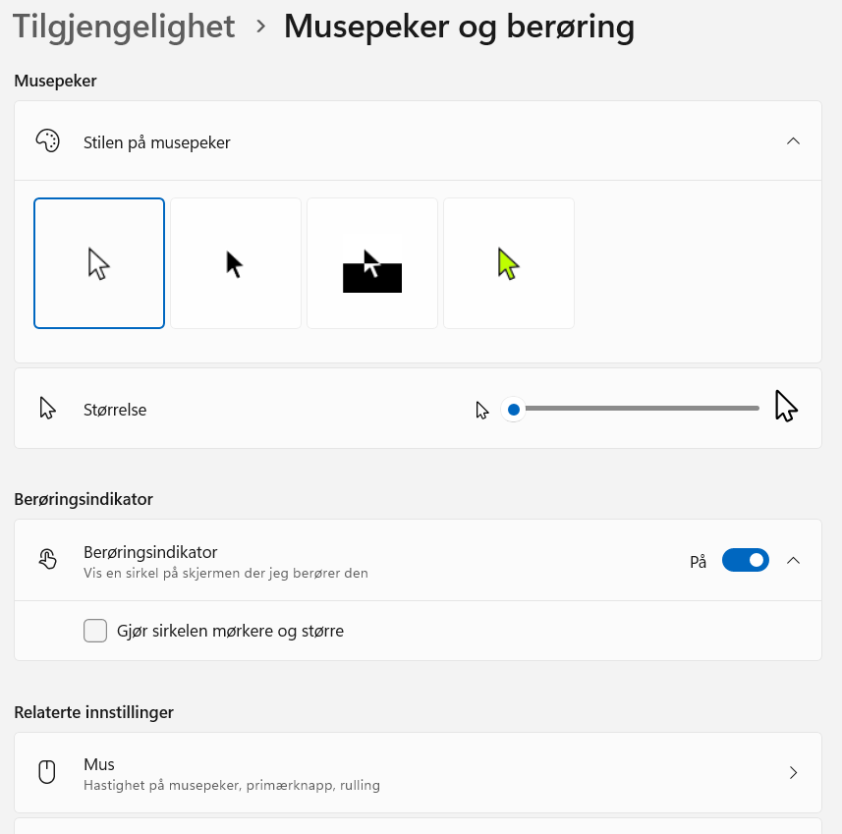Select the custom lime-green pointer style
The height and width of the screenshot is (834, 842).
click(509, 263)
